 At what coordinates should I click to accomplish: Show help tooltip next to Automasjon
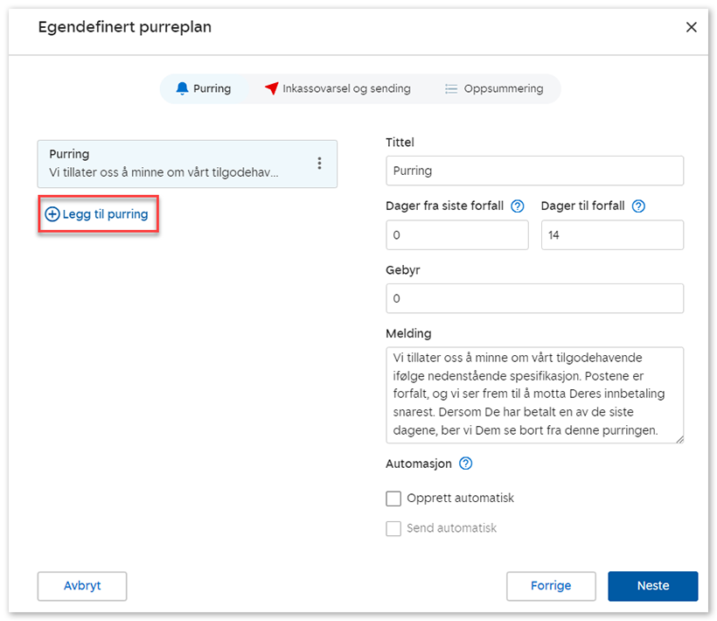[466, 464]
